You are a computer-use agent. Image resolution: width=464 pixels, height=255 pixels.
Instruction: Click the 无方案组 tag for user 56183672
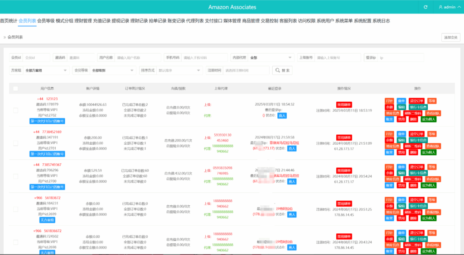(x=47, y=220)
